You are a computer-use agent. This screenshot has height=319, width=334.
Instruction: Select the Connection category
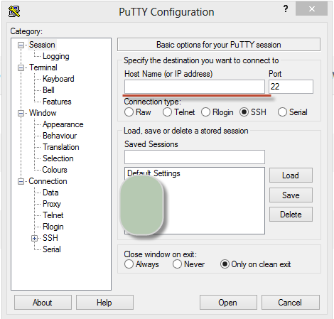[48, 181]
